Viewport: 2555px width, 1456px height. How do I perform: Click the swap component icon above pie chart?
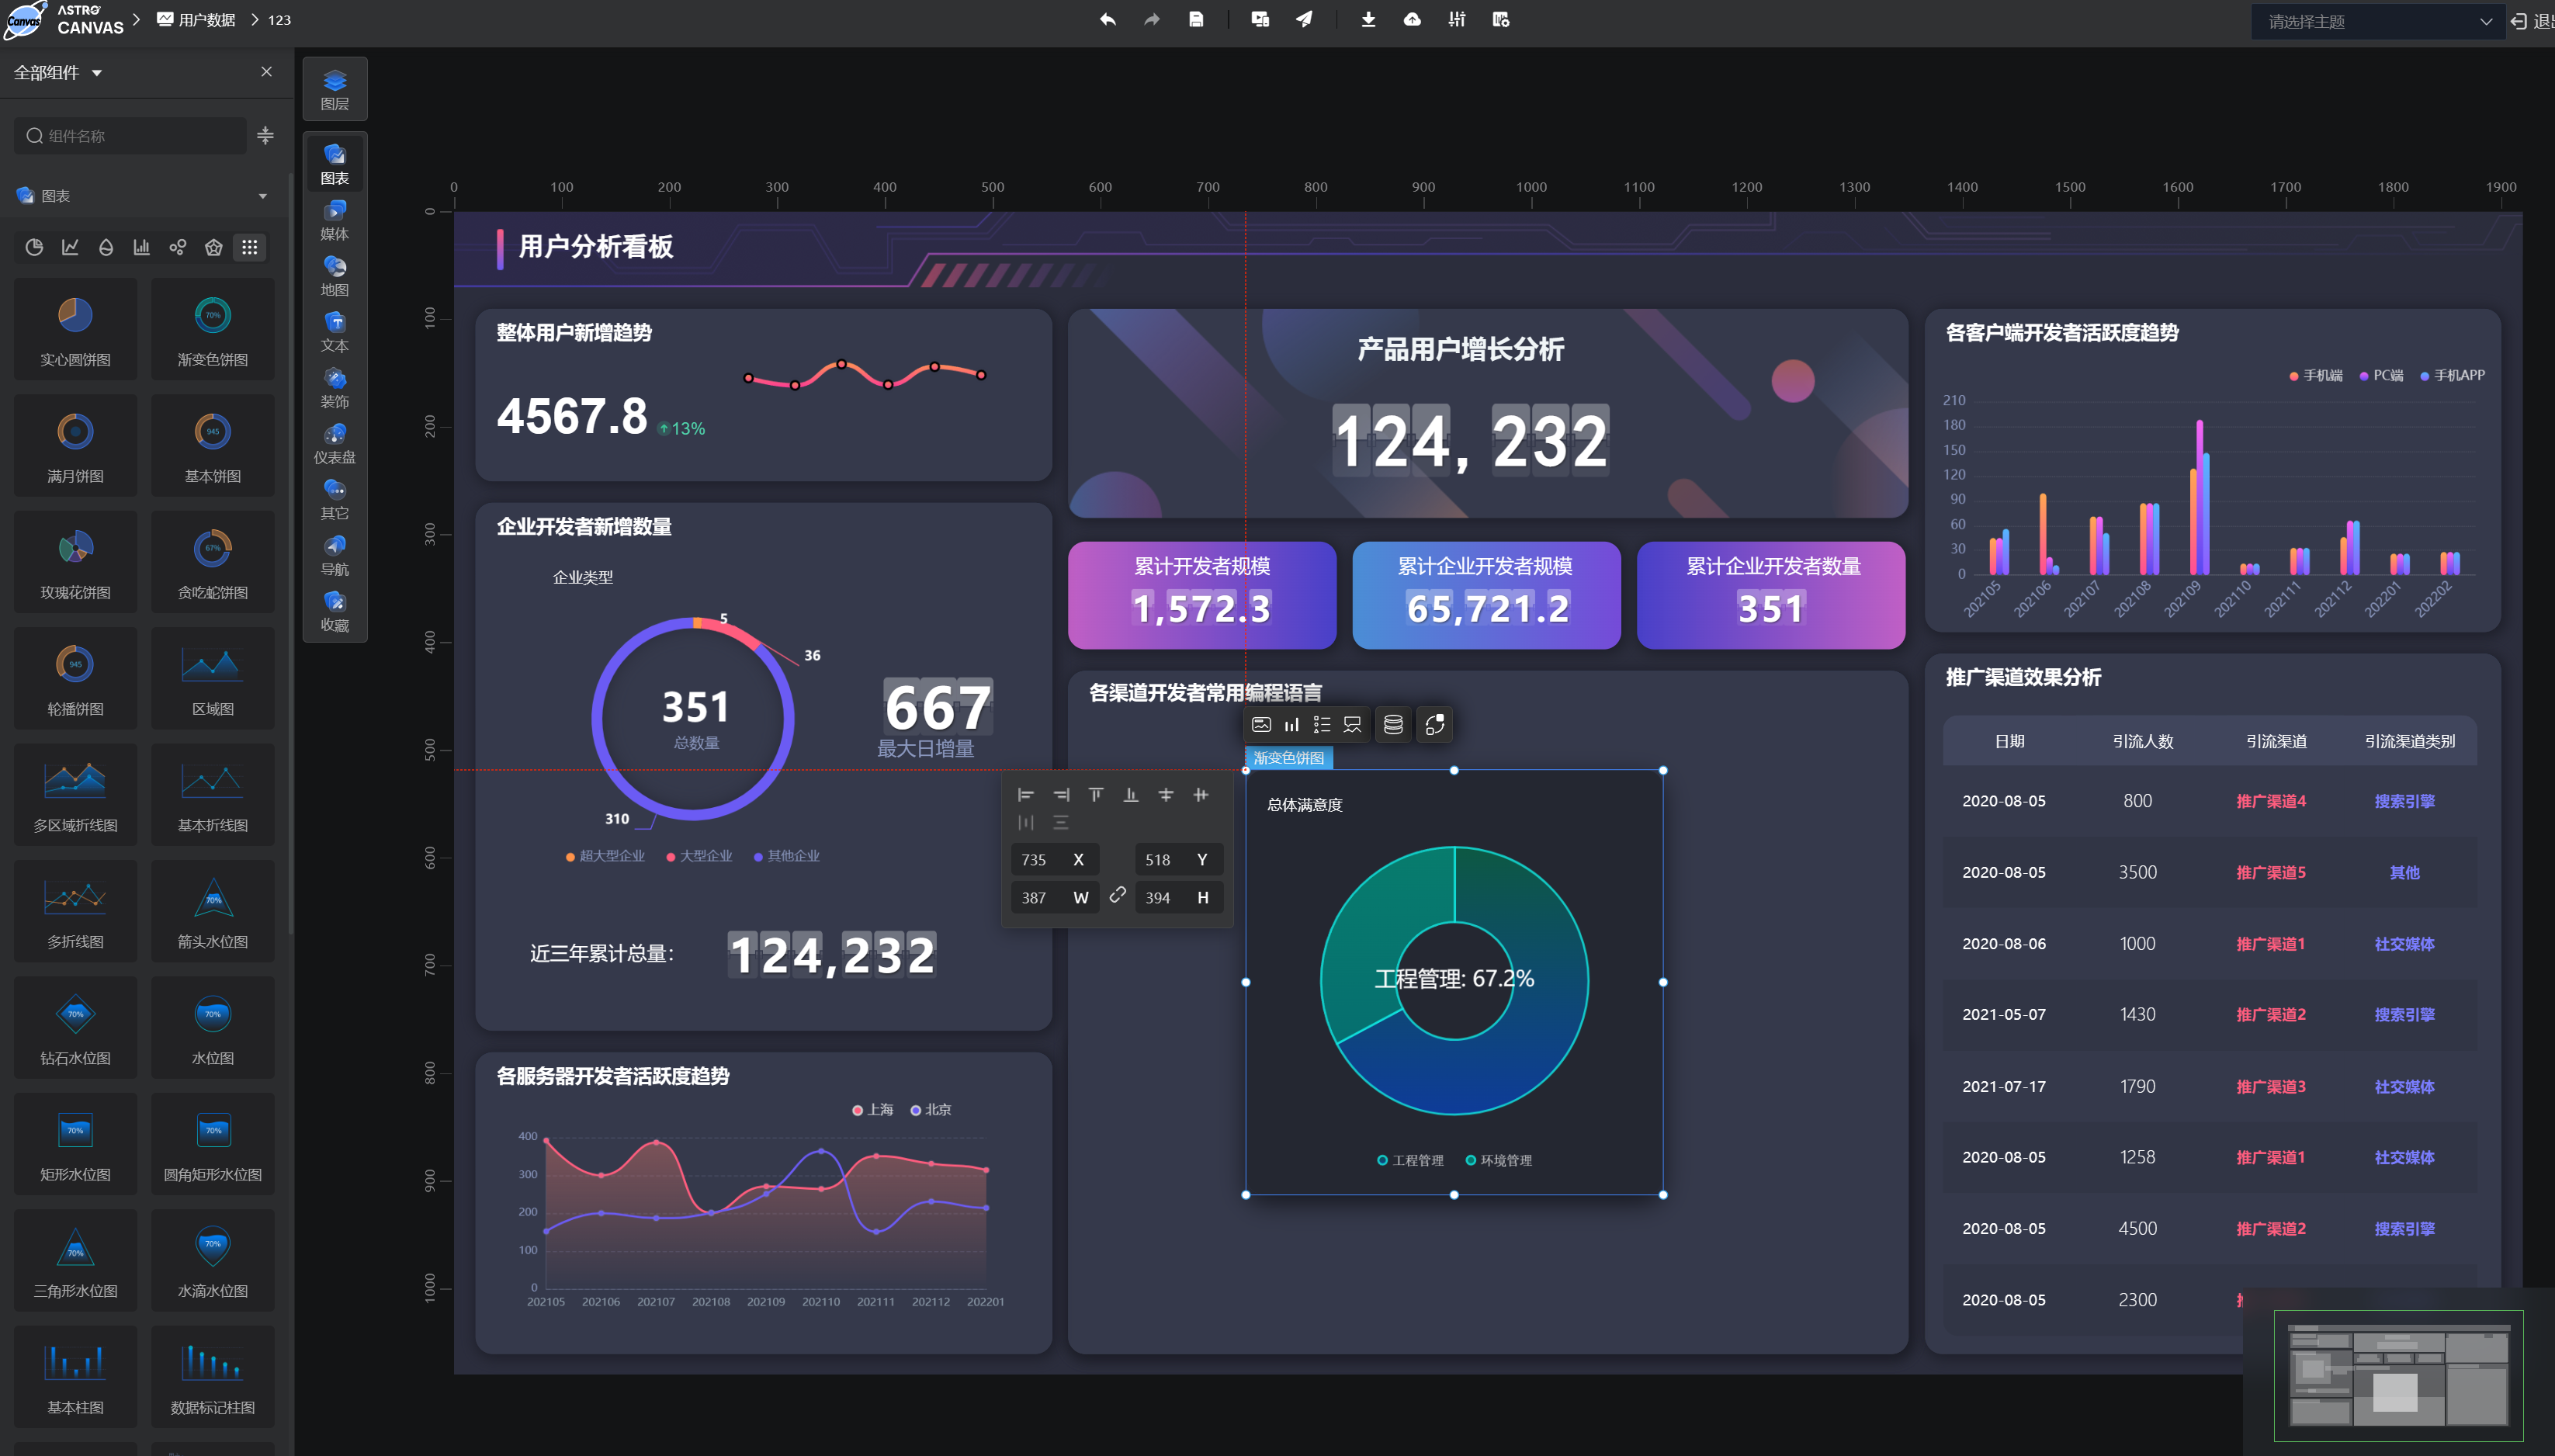coord(1434,725)
